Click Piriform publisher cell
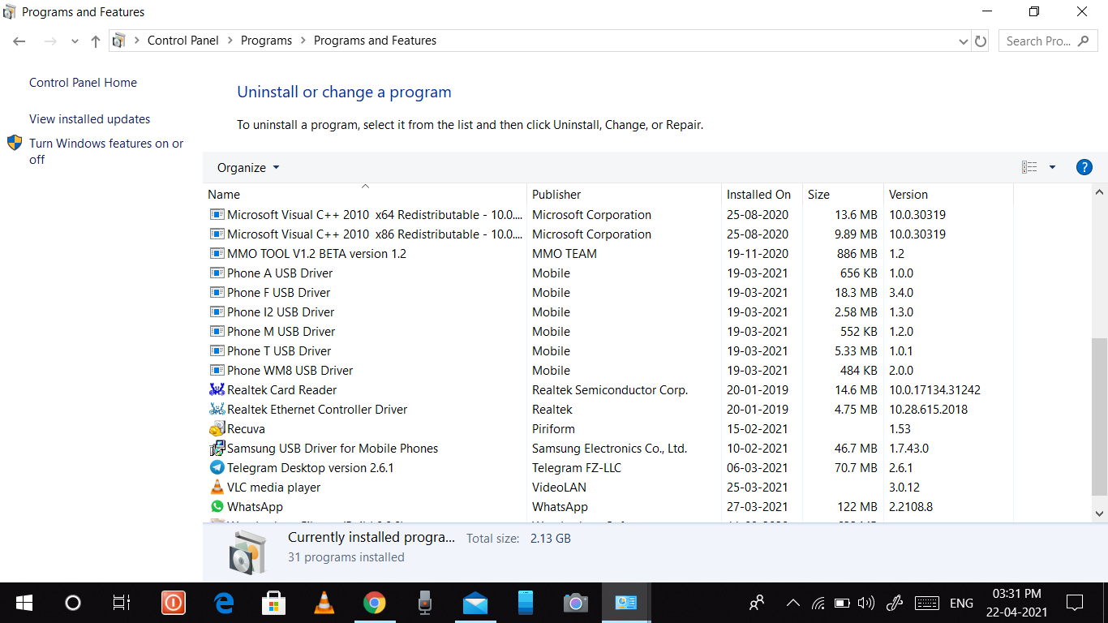 coord(553,429)
